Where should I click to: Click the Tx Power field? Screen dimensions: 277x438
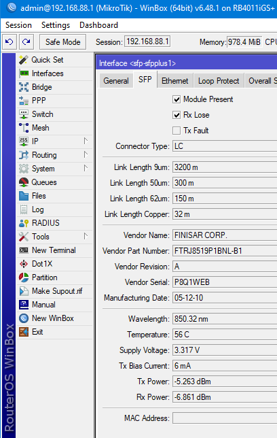(225, 382)
